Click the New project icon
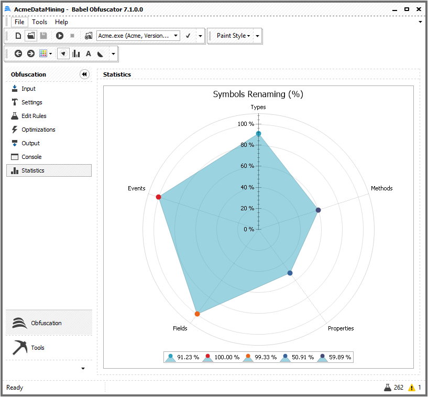The height and width of the screenshot is (397, 428). point(18,36)
